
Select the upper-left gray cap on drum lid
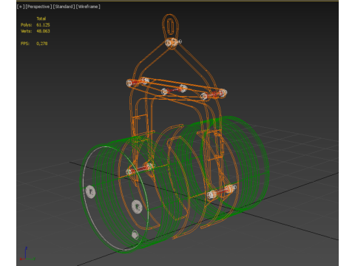(x=90, y=192)
